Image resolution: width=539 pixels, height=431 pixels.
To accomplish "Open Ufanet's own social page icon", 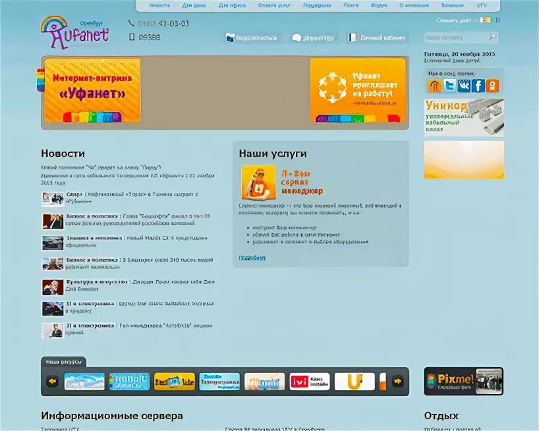I will (434, 86).
